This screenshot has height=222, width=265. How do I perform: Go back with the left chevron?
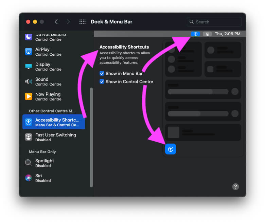click(56, 22)
